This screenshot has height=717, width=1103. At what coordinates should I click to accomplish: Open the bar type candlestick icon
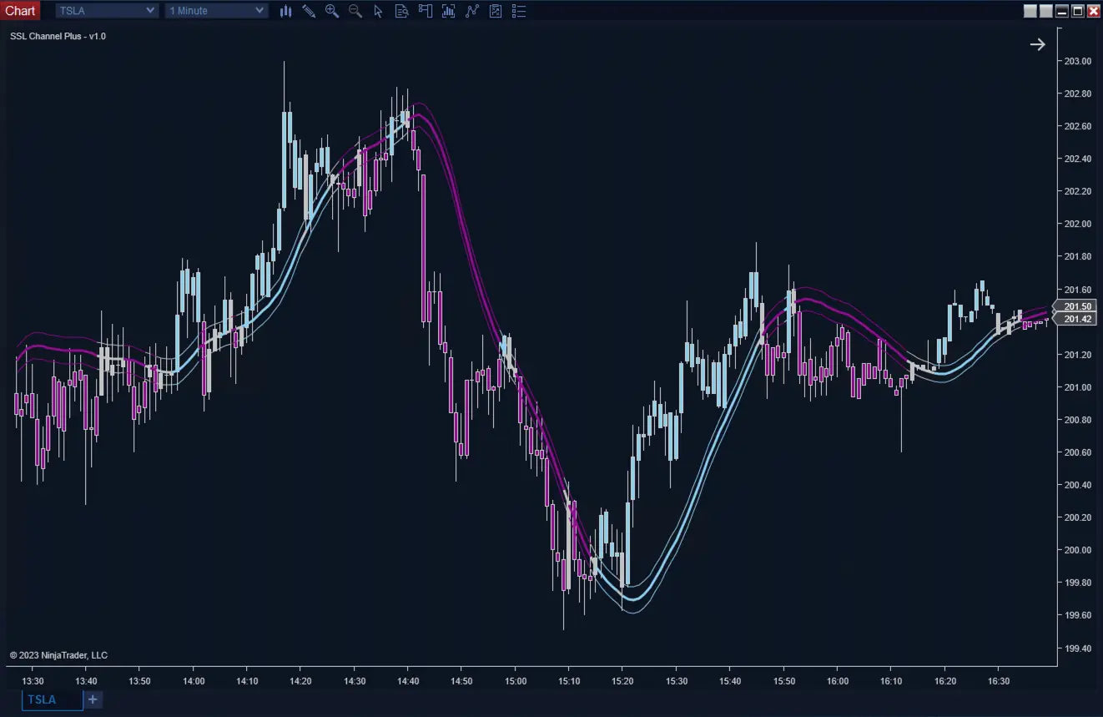click(x=285, y=11)
